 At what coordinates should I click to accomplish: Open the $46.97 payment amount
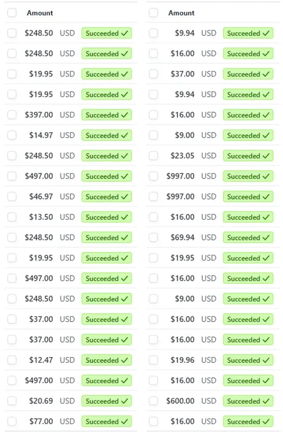click(x=41, y=196)
